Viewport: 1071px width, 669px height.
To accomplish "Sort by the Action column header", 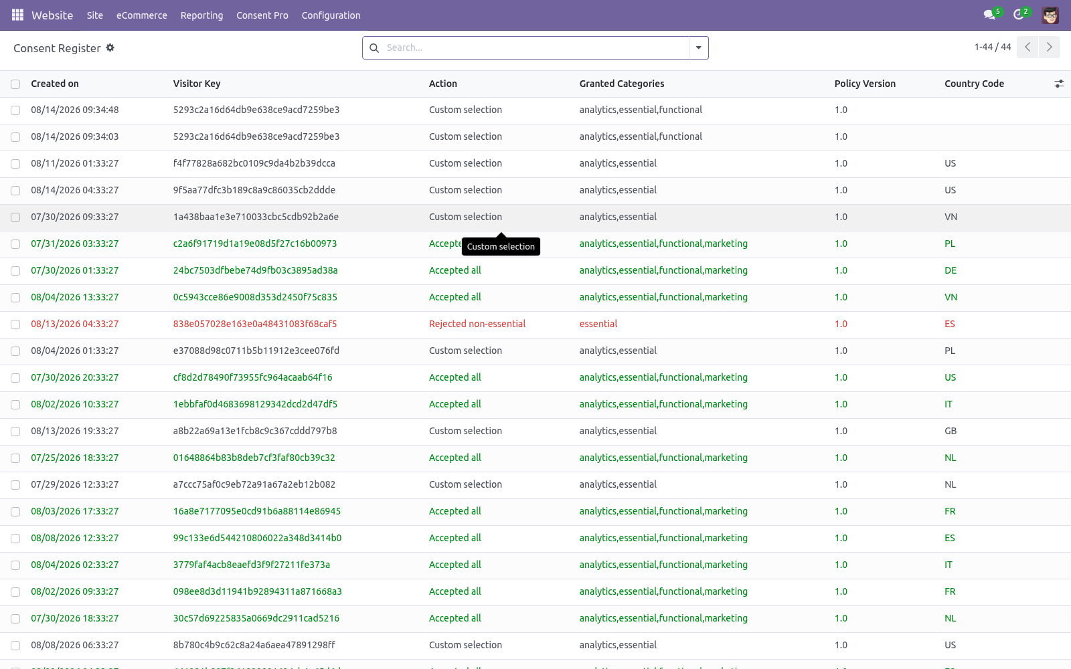I will [x=443, y=84].
